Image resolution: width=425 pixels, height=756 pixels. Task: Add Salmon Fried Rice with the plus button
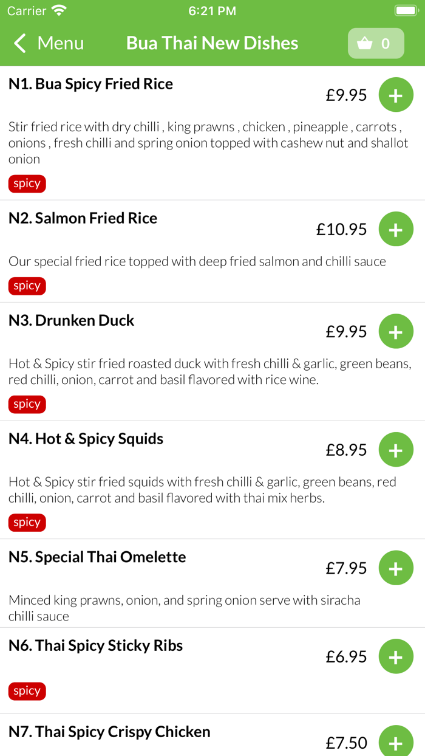point(396,229)
